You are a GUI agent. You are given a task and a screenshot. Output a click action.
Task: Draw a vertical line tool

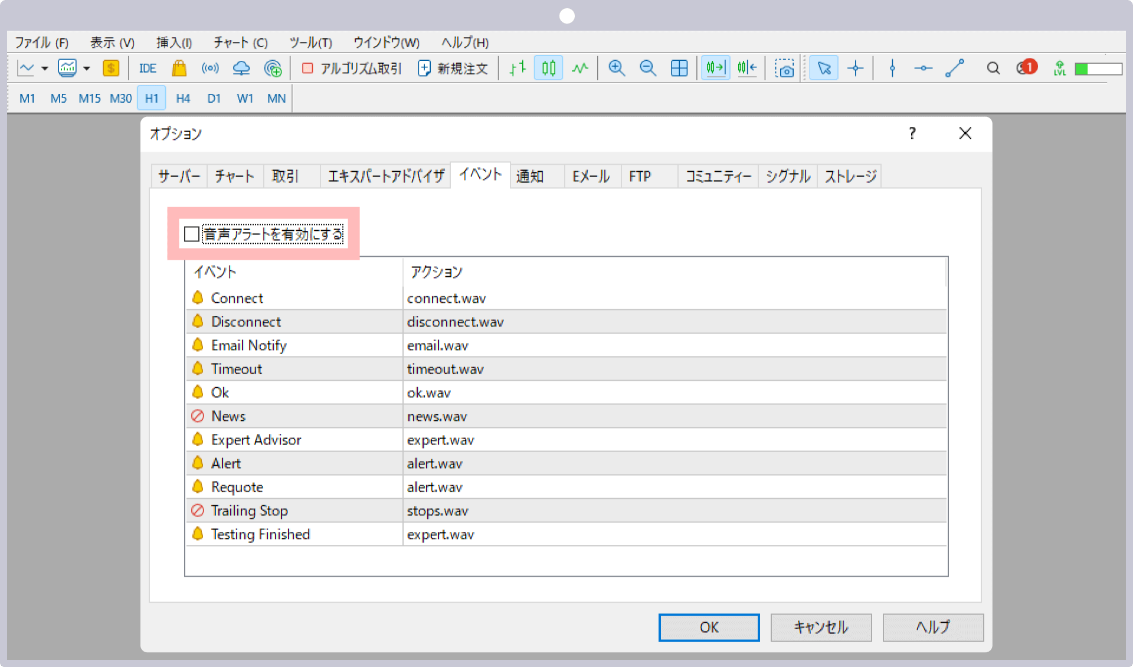pyautogui.click(x=892, y=68)
